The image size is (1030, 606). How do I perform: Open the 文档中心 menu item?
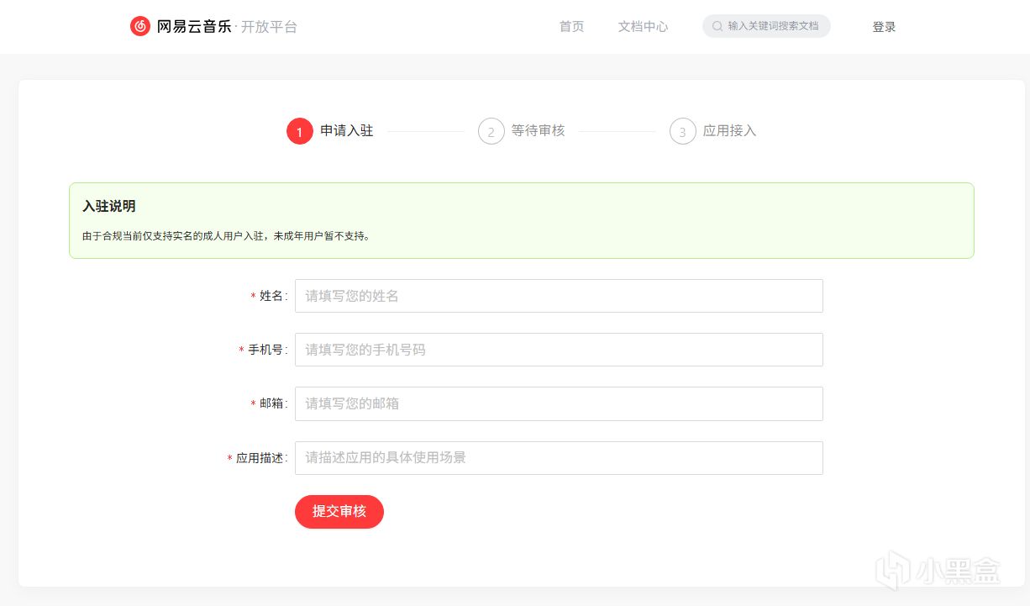tap(643, 27)
